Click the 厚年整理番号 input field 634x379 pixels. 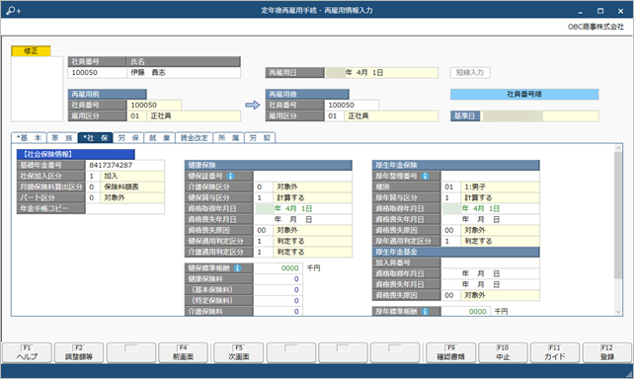(491, 176)
